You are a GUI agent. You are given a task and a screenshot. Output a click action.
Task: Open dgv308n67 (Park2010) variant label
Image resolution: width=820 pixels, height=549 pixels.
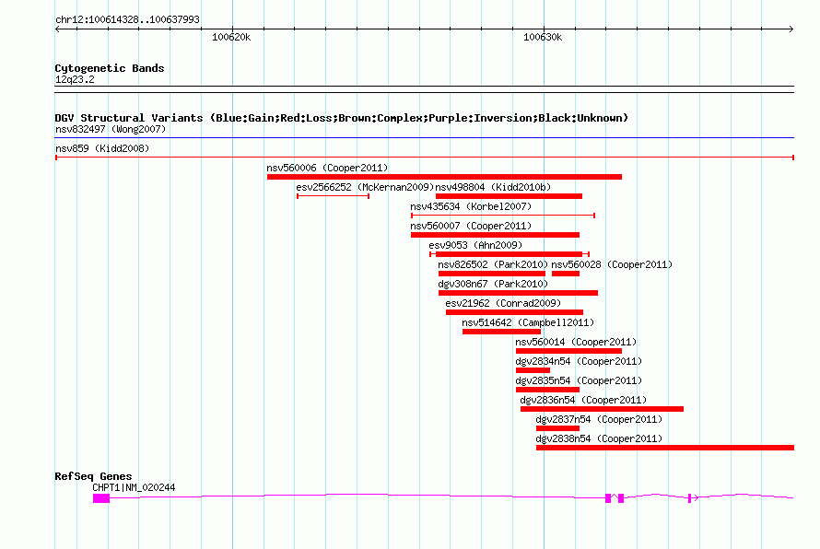(493, 284)
